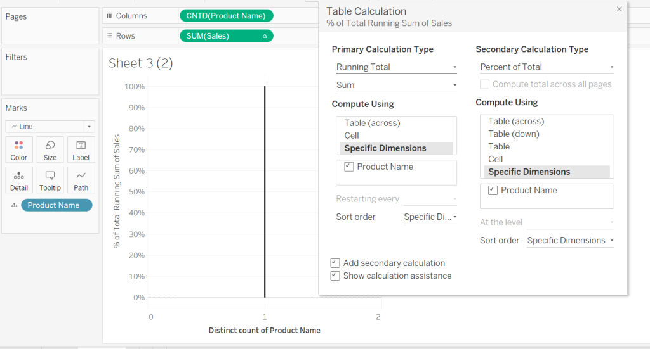Image resolution: width=650 pixels, height=349 pixels.
Task: Click the Primary Calculation Type heading
Action: tap(383, 49)
